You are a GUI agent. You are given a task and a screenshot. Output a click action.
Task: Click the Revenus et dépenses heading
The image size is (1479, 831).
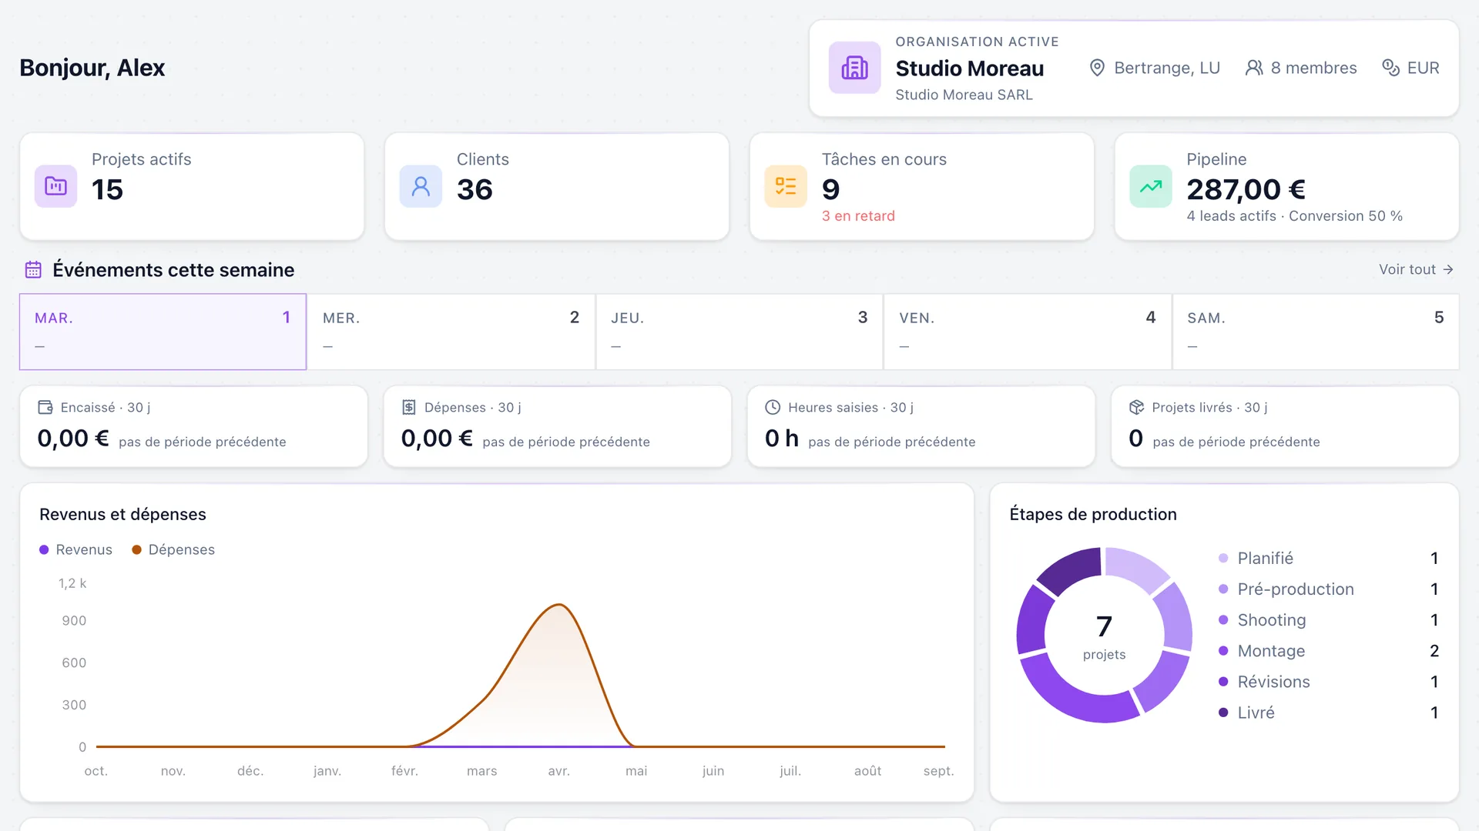[122, 514]
